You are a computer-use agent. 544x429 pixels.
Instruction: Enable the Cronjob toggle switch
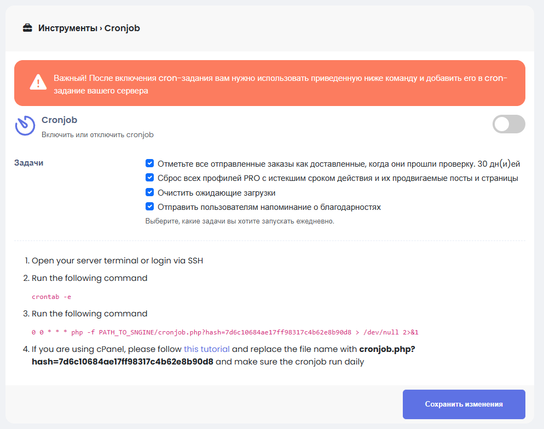[x=508, y=124]
